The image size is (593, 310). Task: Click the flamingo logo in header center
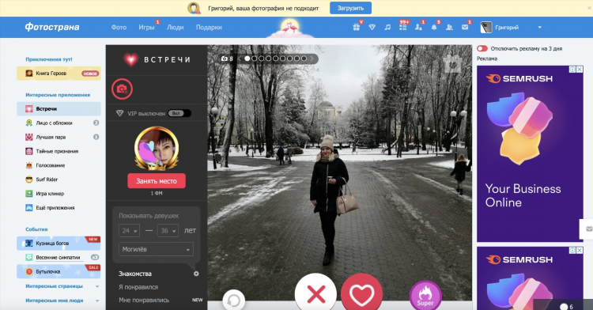pyautogui.click(x=290, y=28)
